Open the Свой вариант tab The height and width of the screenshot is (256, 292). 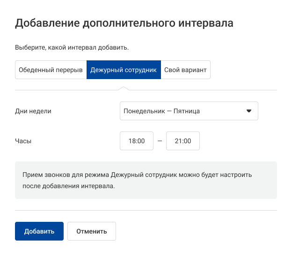pyautogui.click(x=185, y=70)
